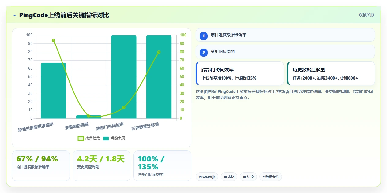Click the number 1 badge icon
The width and height of the screenshot is (387, 193).
pyautogui.click(x=204, y=36)
